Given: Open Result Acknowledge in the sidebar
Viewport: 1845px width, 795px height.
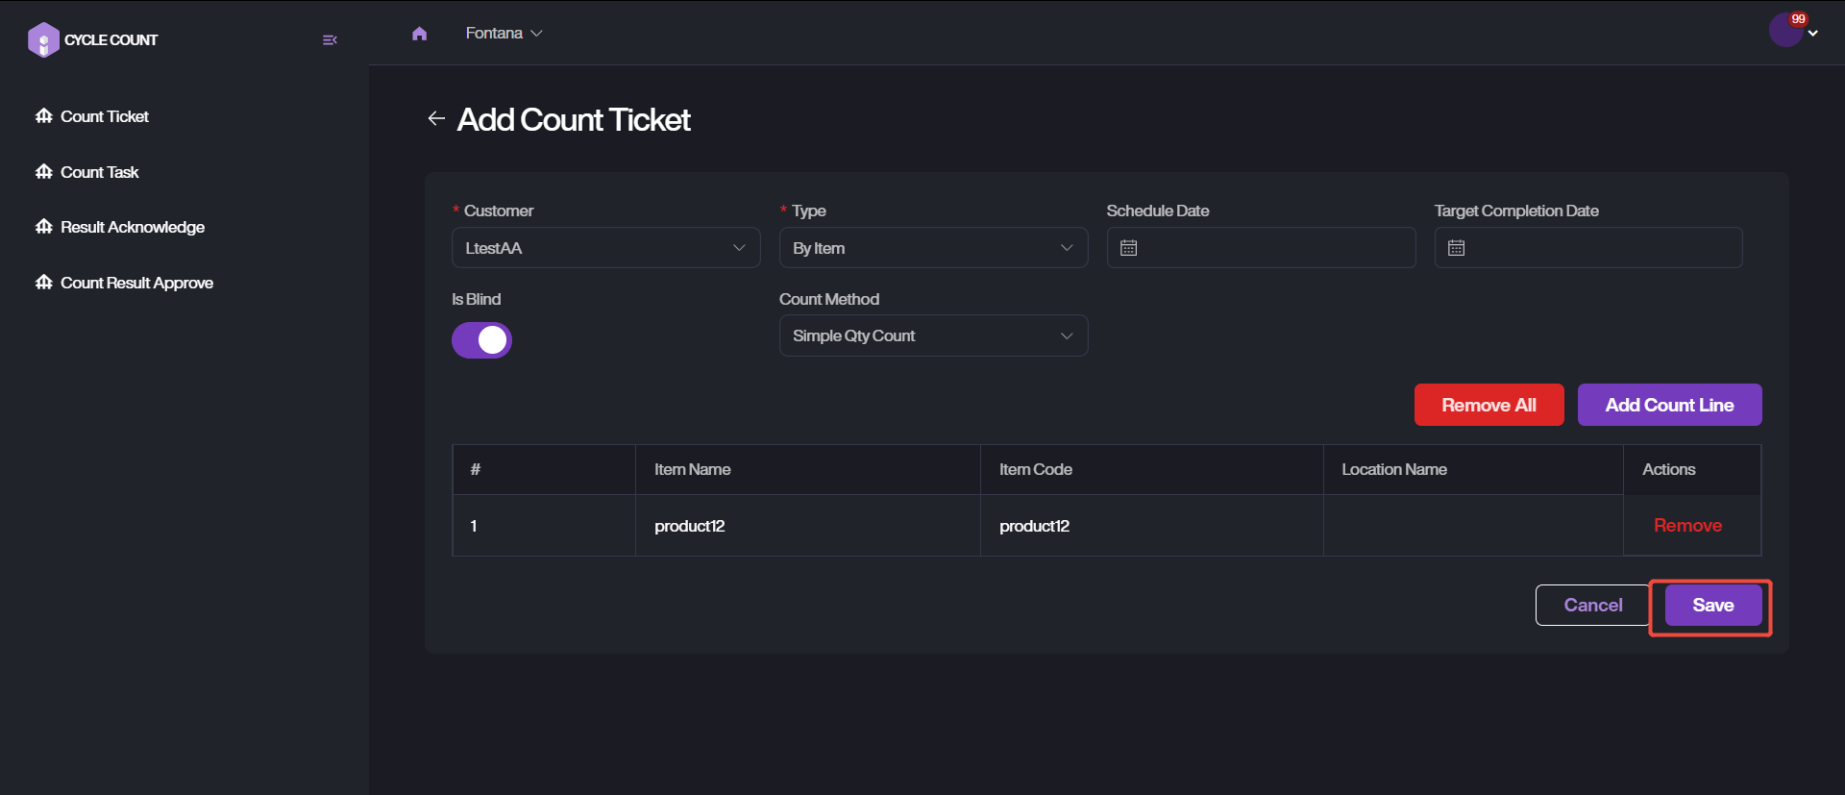Looking at the screenshot, I should pyautogui.click(x=133, y=227).
